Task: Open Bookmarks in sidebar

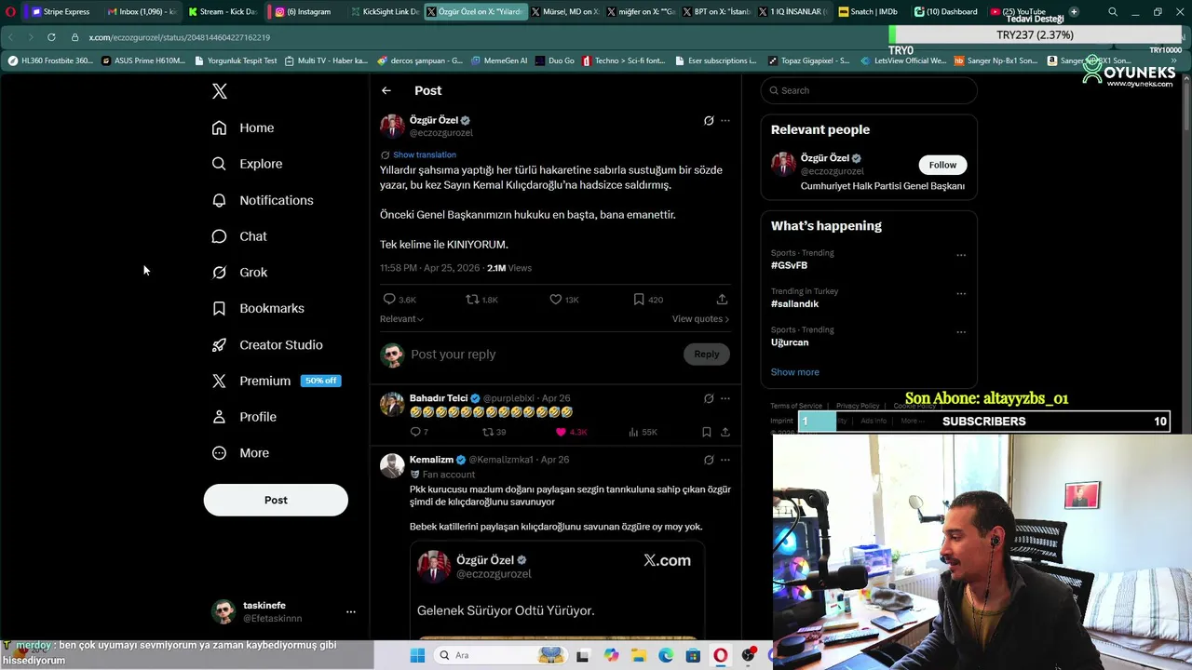Action: (x=258, y=308)
